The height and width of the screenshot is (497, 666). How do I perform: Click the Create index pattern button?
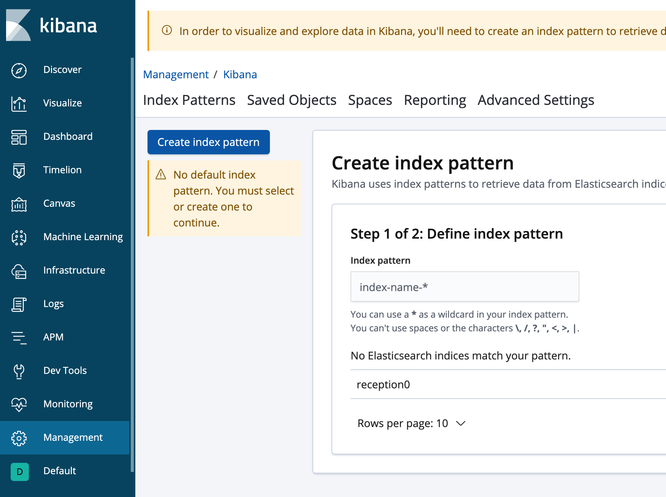[x=209, y=142]
